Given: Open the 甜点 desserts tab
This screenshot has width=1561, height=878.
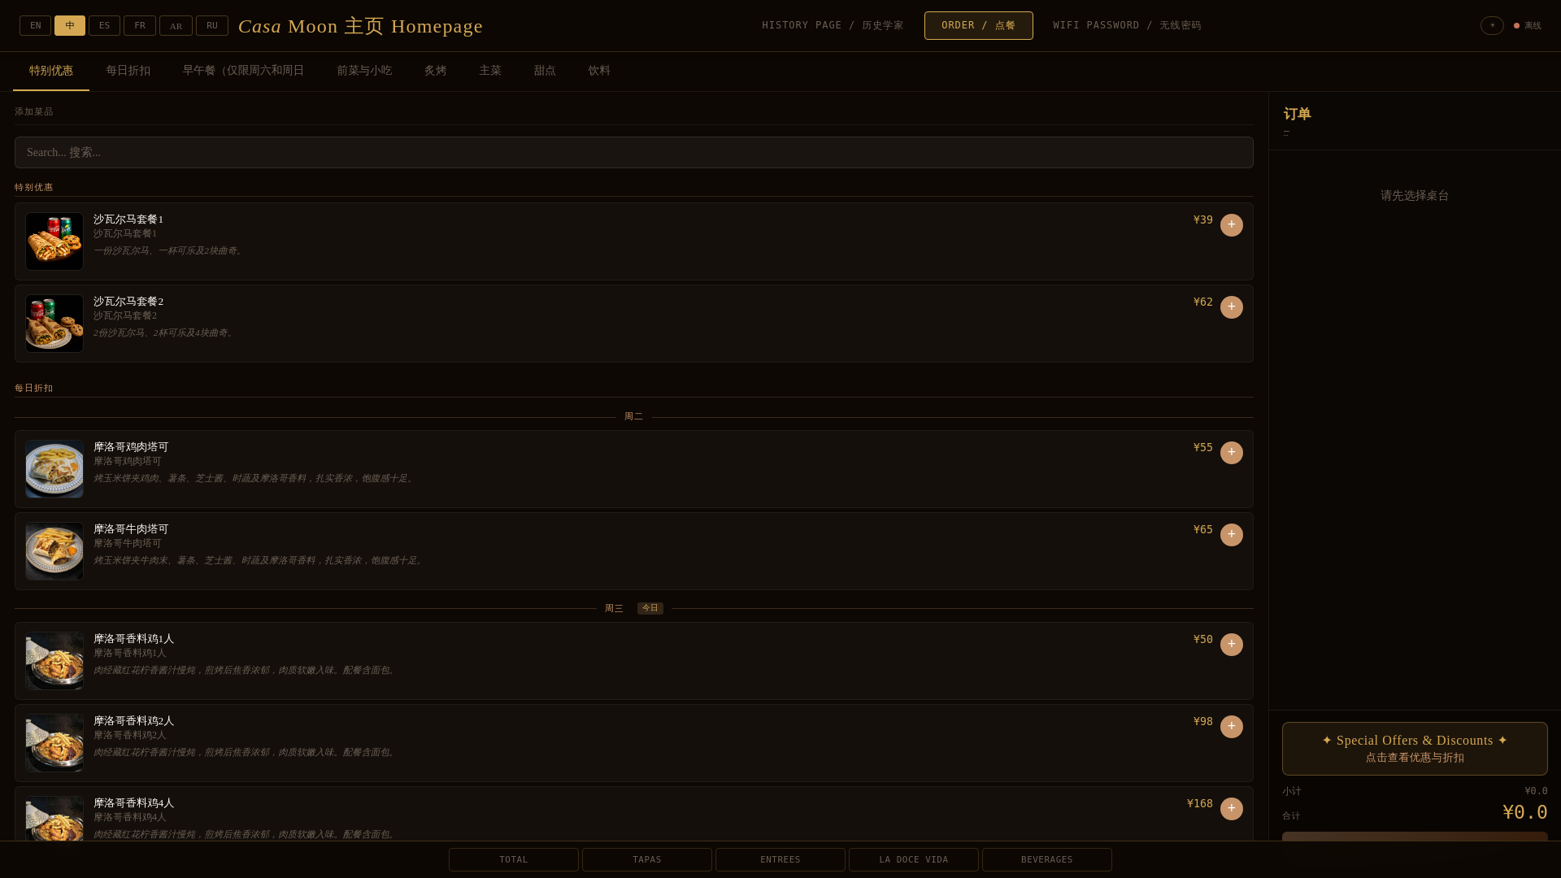Looking at the screenshot, I should (x=545, y=71).
